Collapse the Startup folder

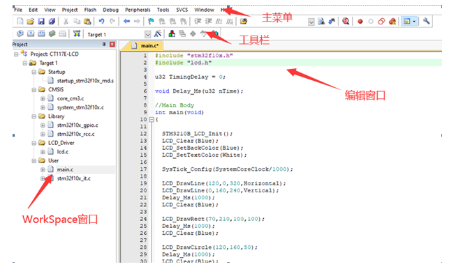click(x=34, y=72)
